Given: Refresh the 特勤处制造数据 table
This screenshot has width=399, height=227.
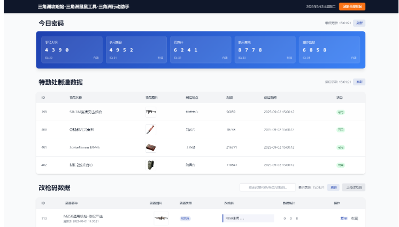Looking at the screenshot, I should pyautogui.click(x=359, y=82).
